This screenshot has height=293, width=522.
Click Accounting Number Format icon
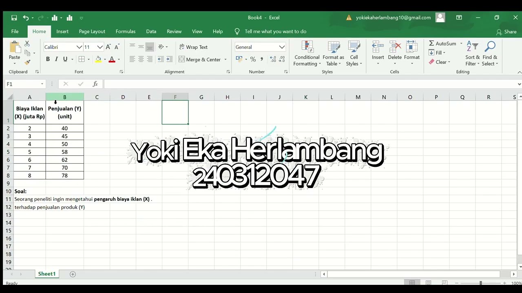pyautogui.click(x=239, y=59)
